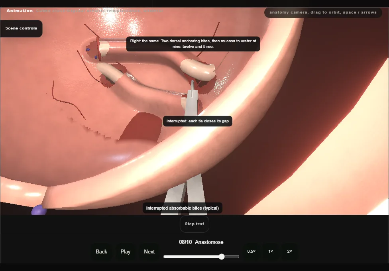389x271 pixels.
Task: Play the animation
Action: [x=126, y=251]
